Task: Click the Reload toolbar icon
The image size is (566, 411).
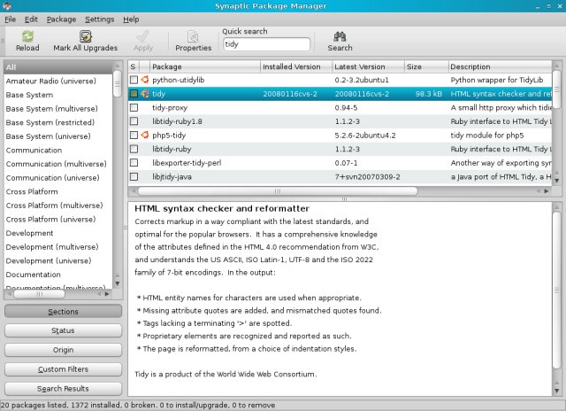Action: click(x=27, y=36)
